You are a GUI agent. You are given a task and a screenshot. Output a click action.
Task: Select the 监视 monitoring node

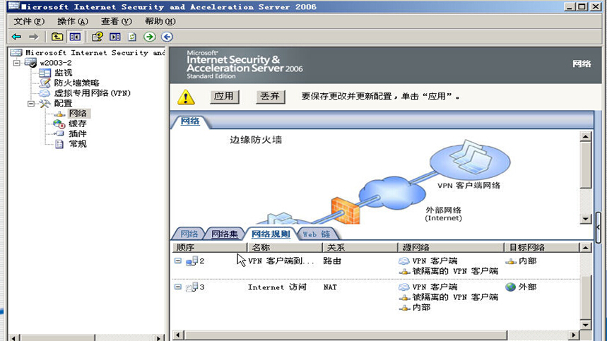click(x=63, y=73)
